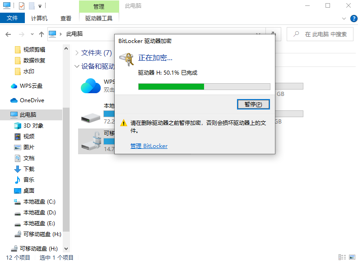Click the 管理 contextual tab header

[x=99, y=6]
